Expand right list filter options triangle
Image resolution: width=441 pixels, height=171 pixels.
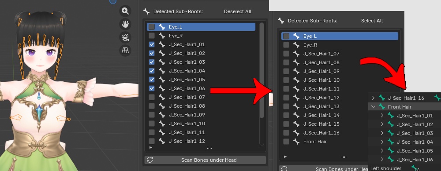(x=285, y=156)
